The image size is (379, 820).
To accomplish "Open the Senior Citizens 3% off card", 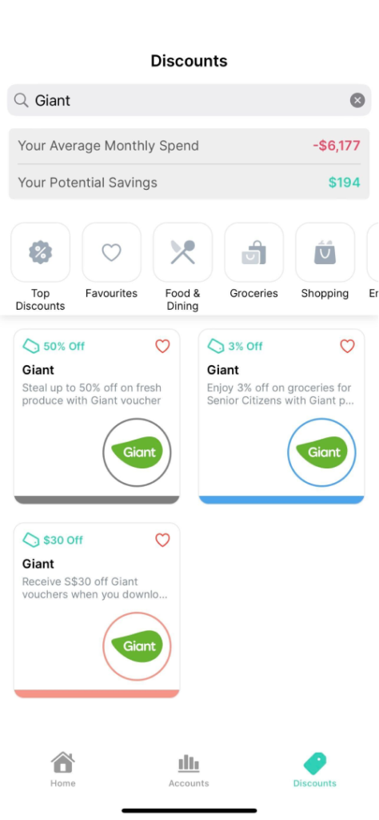I will click(281, 416).
